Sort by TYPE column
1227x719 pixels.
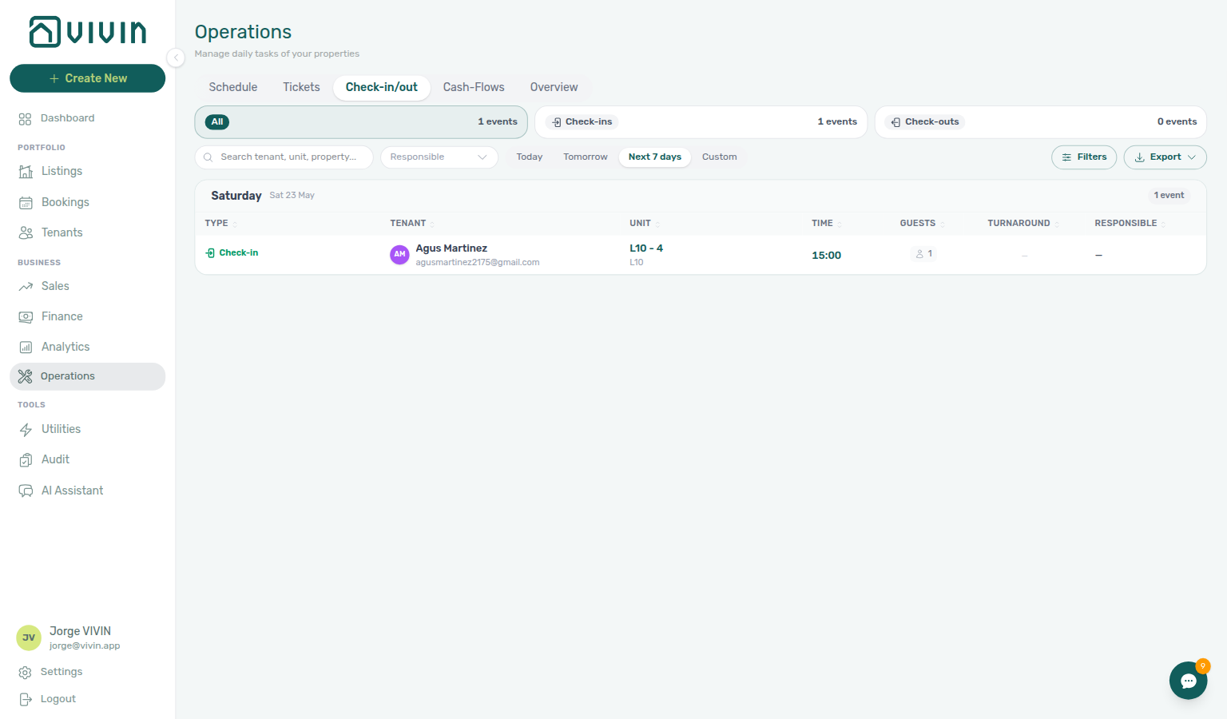coord(220,224)
